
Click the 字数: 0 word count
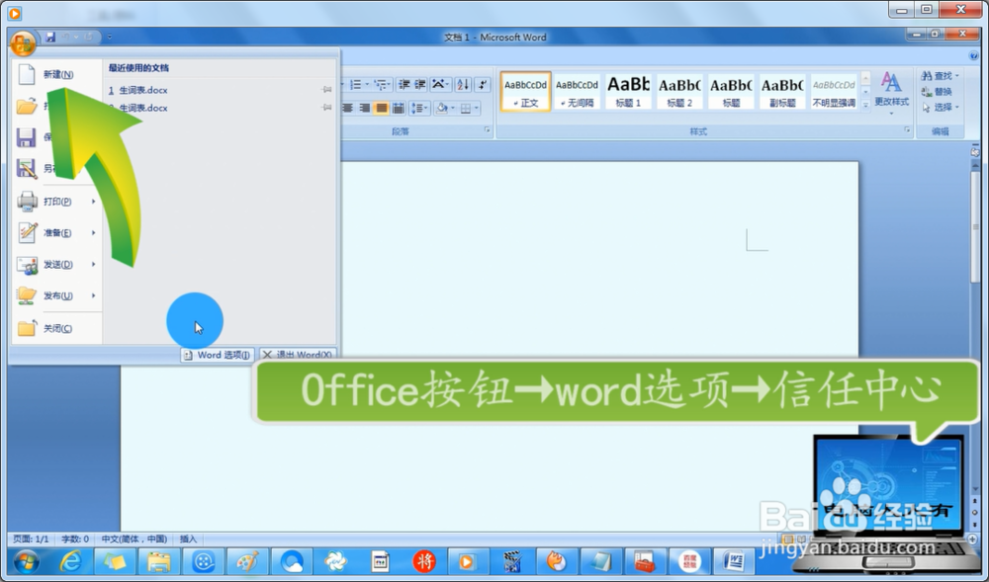click(75, 540)
